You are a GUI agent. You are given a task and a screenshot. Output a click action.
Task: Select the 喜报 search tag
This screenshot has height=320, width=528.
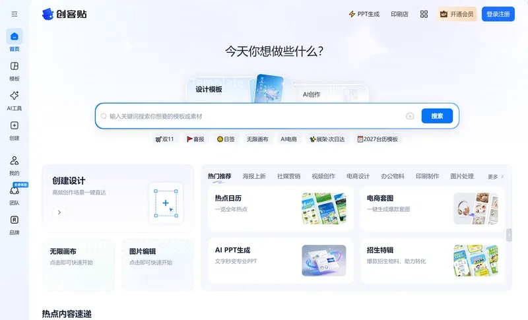pos(195,139)
